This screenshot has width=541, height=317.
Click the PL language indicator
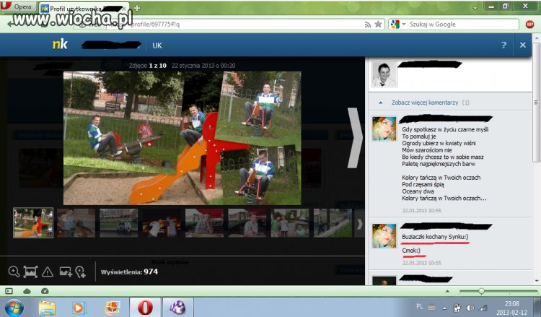[420, 306]
